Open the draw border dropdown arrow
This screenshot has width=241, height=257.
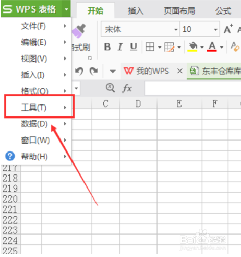(179, 47)
